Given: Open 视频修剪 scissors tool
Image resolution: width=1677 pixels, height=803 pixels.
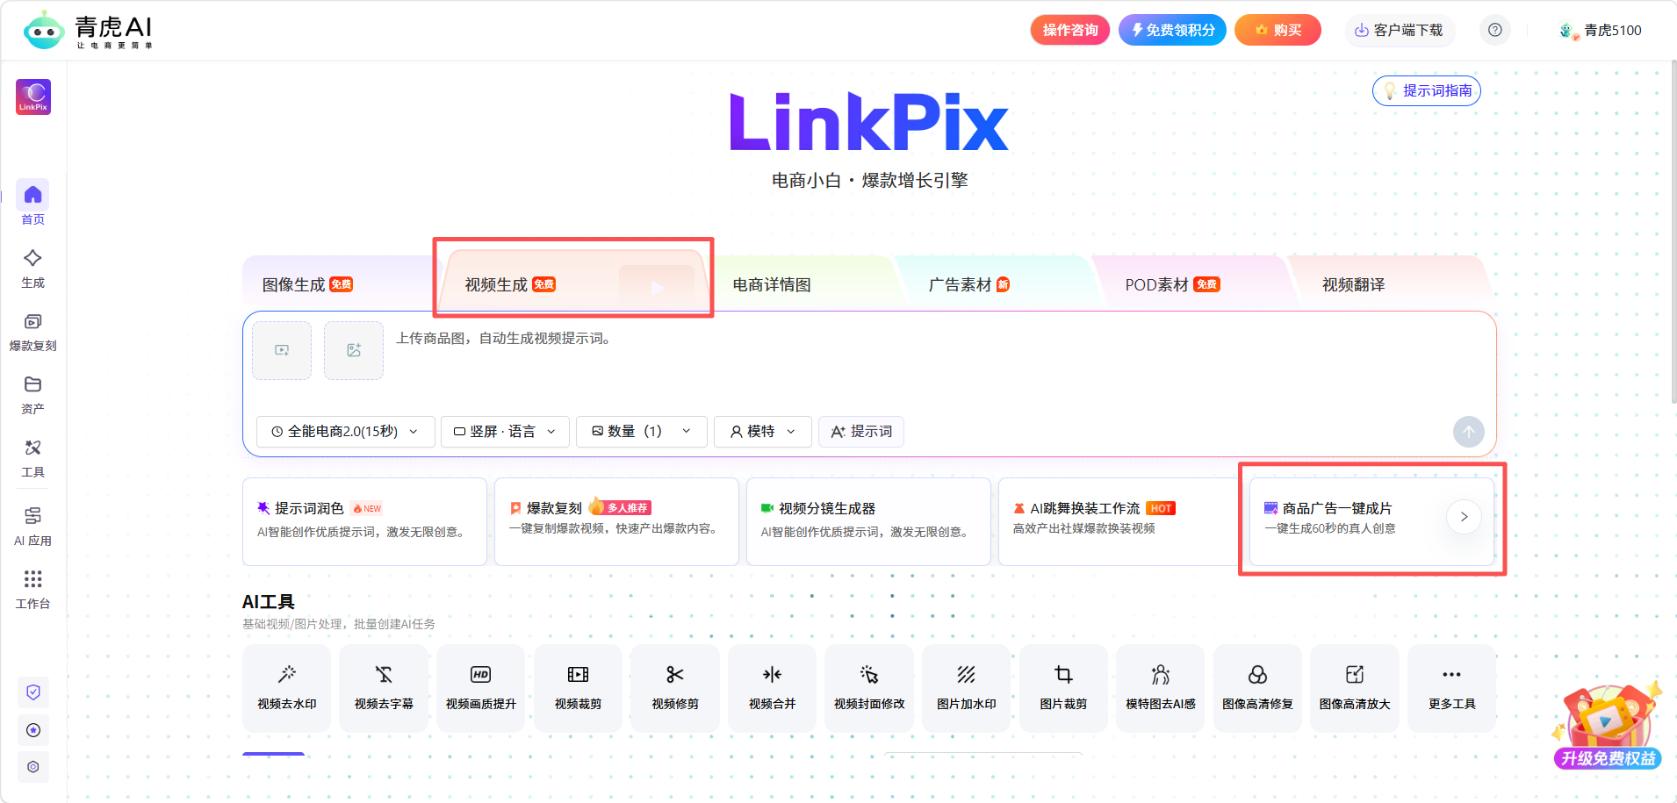Looking at the screenshot, I should click(675, 688).
